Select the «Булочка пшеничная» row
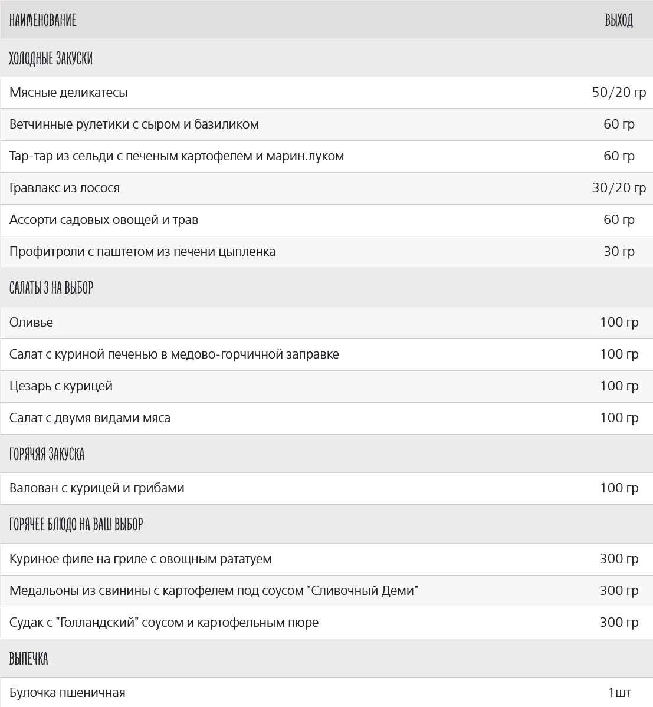The image size is (653, 707). tap(67, 693)
